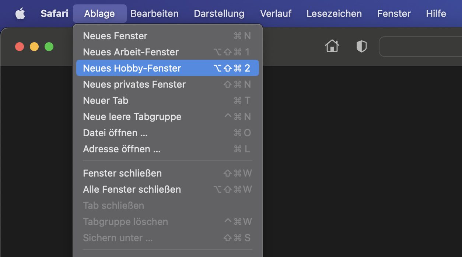Click the privacy shield icon

click(x=361, y=46)
